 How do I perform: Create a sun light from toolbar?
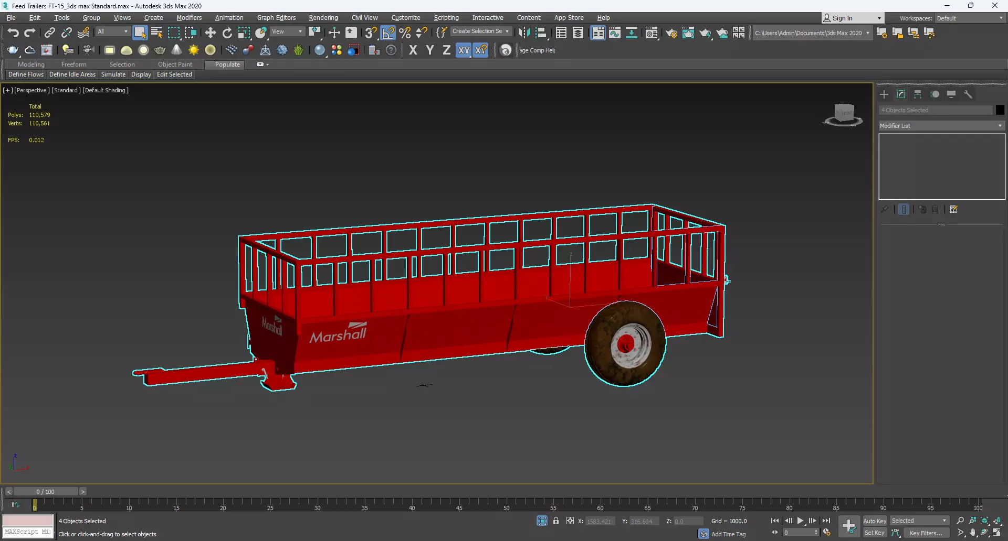(194, 50)
